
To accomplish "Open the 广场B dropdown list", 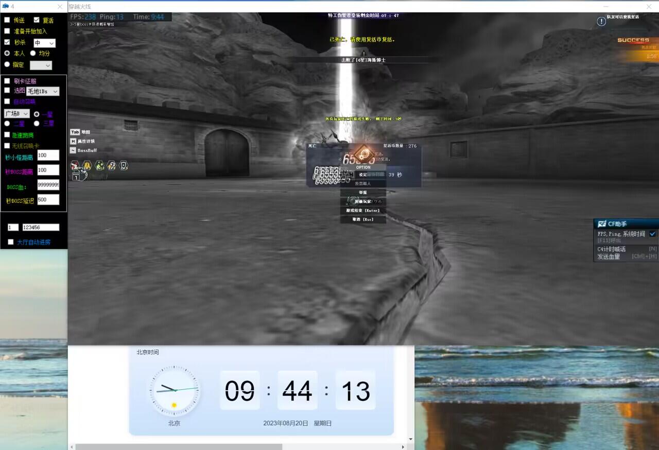I will point(17,113).
